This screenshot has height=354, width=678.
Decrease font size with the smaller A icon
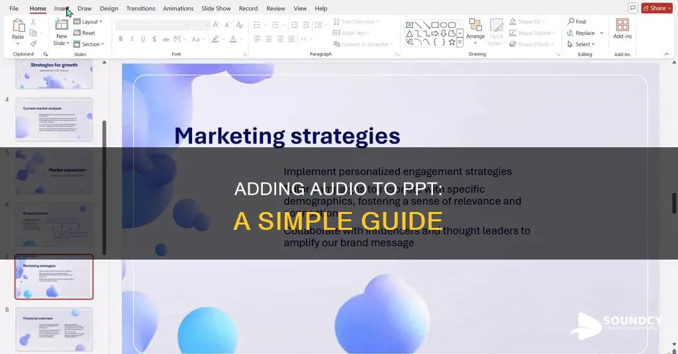(227, 25)
